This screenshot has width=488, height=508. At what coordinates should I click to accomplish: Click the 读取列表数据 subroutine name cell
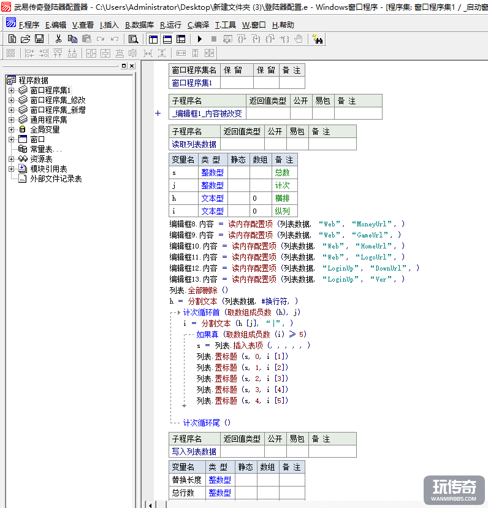pyautogui.click(x=194, y=144)
